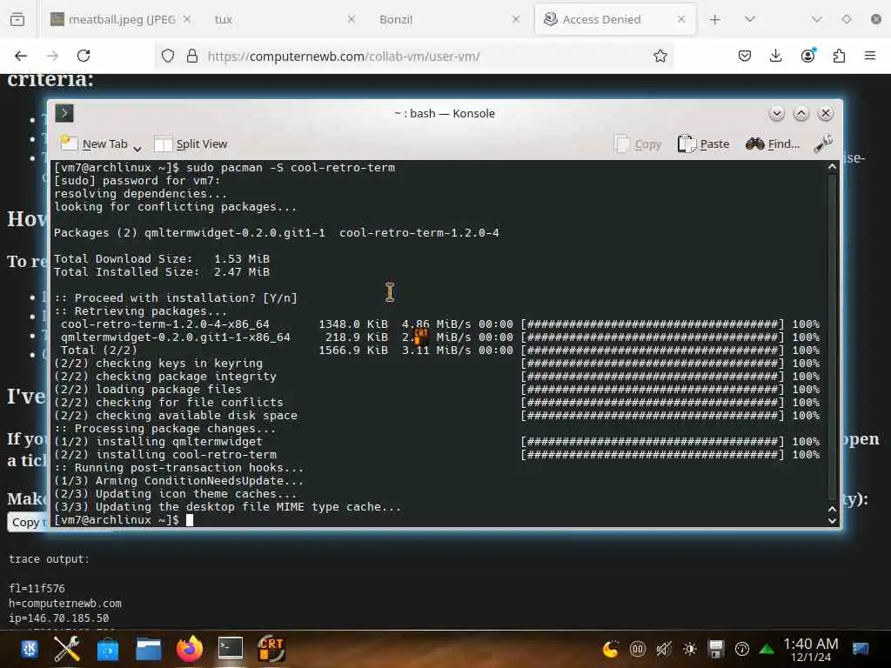Paste clipboard into Konsole
The image size is (891, 668).
click(703, 144)
